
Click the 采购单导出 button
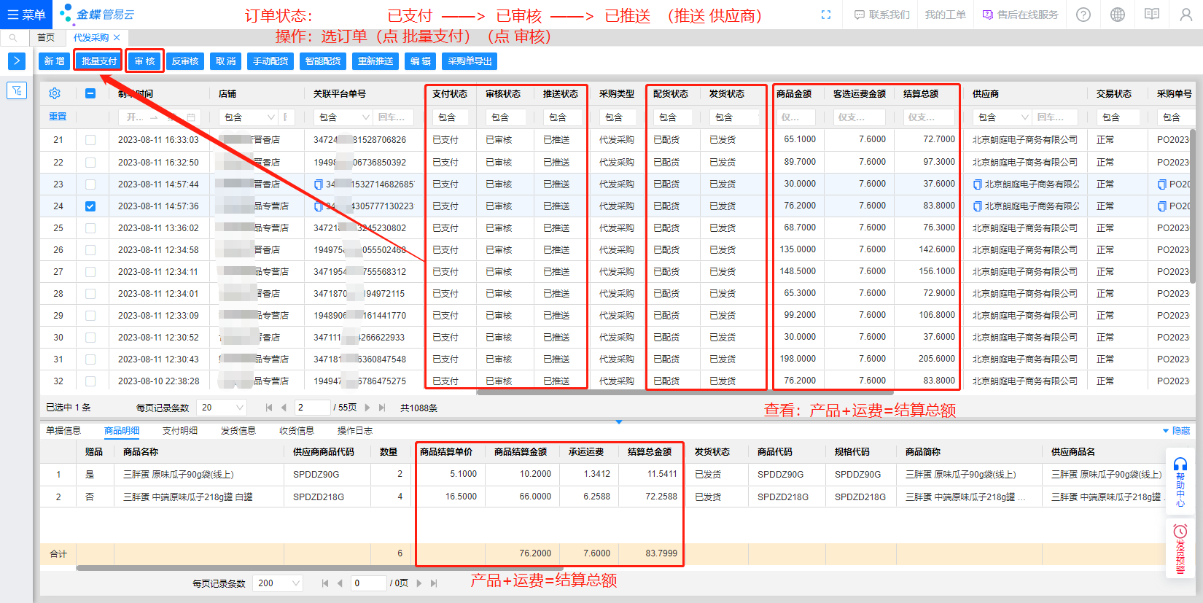click(x=470, y=61)
